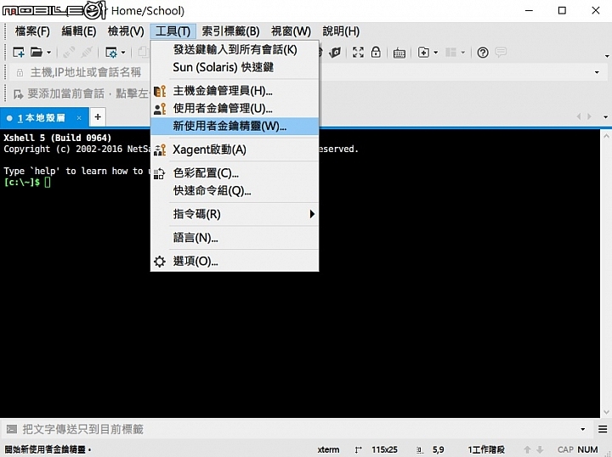Click the status bar down arrow icon
Screen dimensions: 612x457
[x=541, y=449]
